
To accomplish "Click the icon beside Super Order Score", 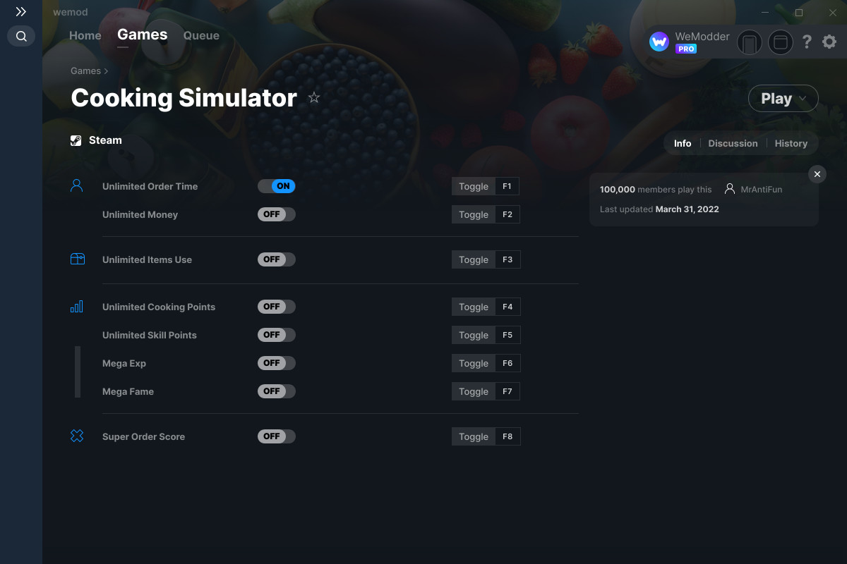I will [x=77, y=436].
